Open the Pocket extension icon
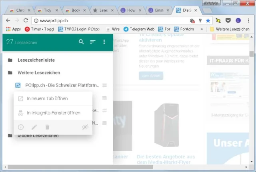 coord(228,20)
